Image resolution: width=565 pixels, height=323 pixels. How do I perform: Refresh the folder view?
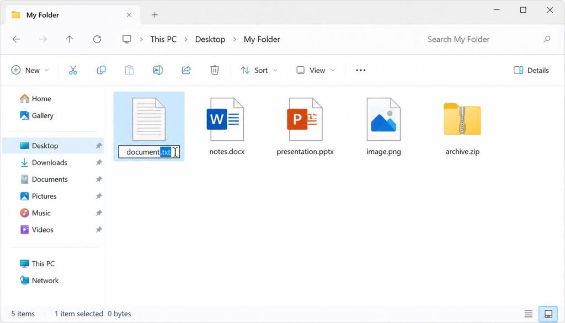coord(97,39)
